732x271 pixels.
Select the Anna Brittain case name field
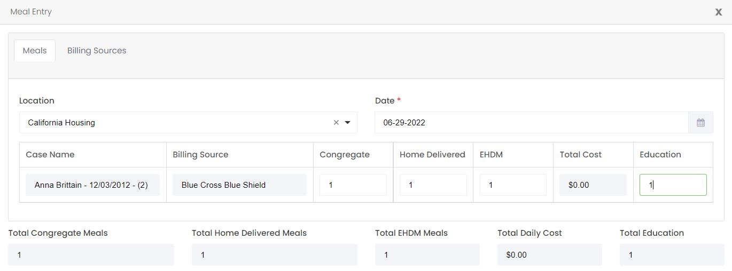pos(92,185)
